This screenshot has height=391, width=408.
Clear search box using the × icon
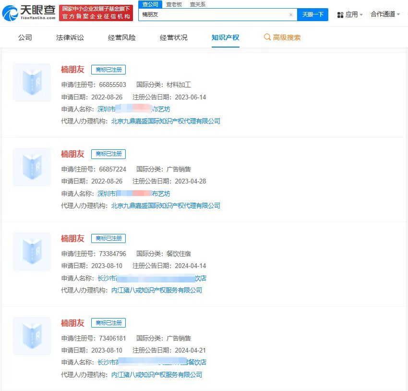point(291,14)
